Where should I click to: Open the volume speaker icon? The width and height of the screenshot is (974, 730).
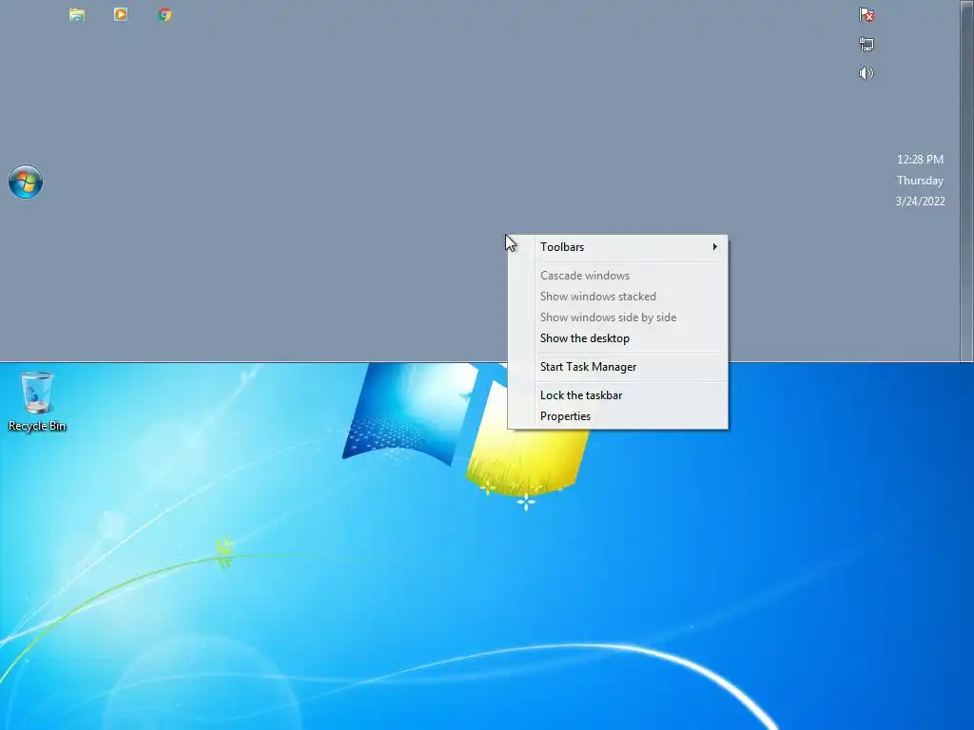click(x=867, y=73)
